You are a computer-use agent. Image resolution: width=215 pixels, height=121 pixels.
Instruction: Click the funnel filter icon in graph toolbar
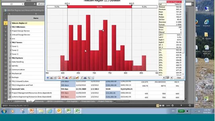pos(82,78)
